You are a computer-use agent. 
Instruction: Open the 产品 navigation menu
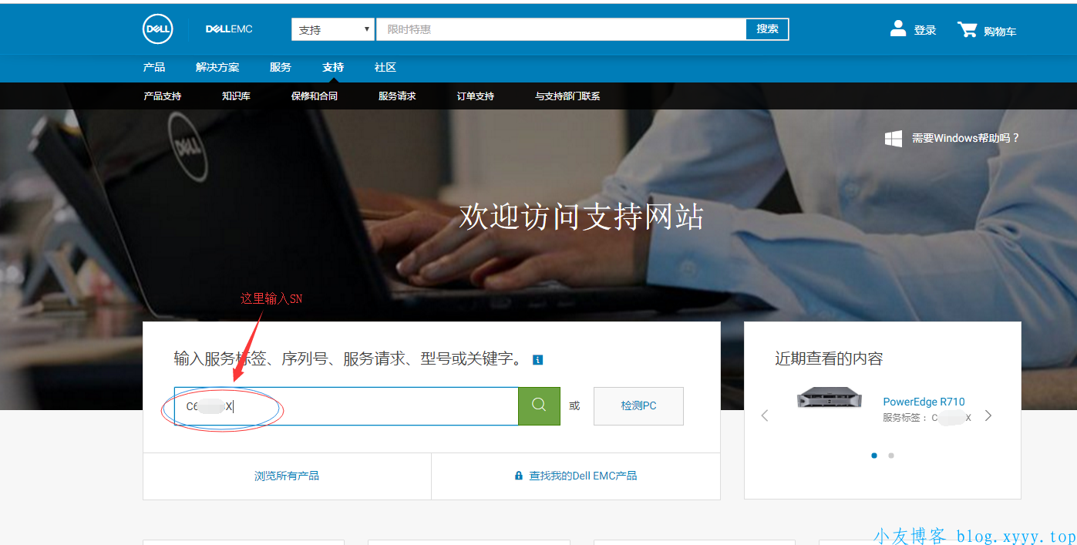(x=154, y=68)
